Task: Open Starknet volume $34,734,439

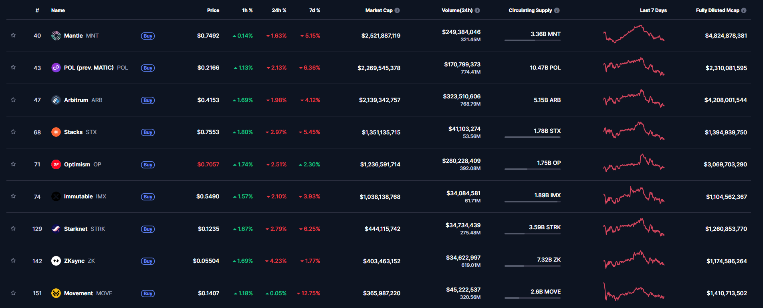Action: [x=463, y=225]
